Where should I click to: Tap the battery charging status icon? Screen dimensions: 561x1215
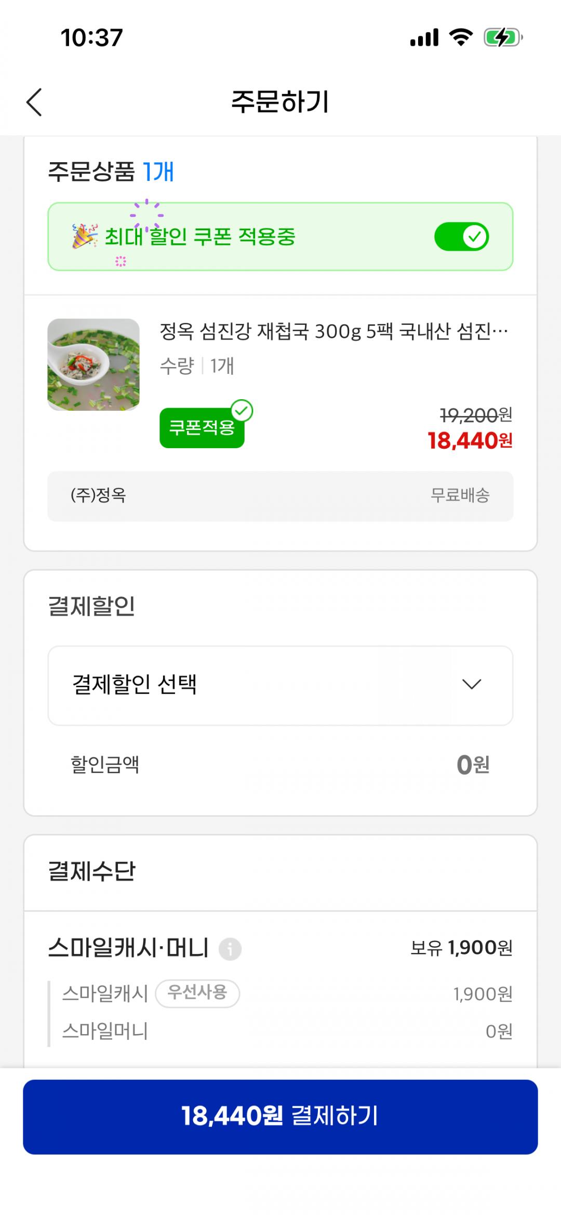[503, 37]
